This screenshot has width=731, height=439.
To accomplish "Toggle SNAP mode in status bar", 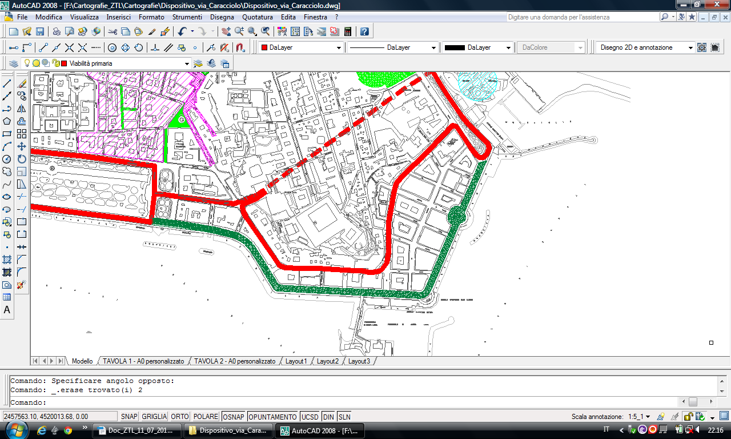I will (129, 417).
